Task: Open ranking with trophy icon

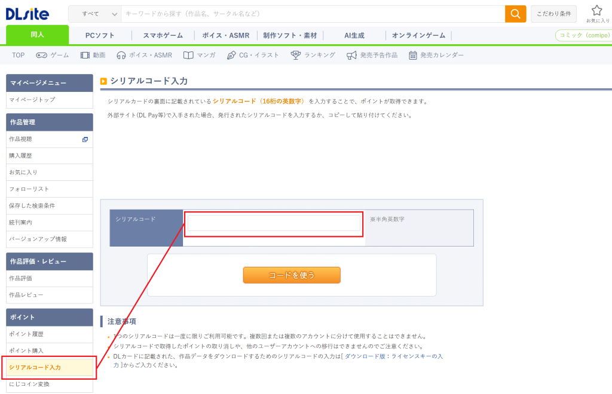Action: (x=313, y=55)
